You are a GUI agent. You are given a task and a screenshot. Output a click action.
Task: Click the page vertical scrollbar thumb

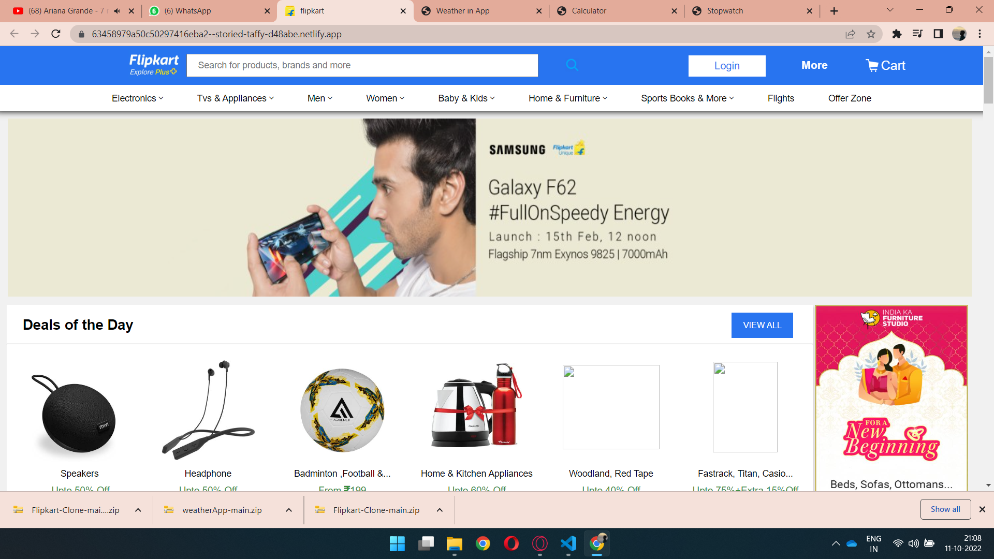(x=988, y=80)
